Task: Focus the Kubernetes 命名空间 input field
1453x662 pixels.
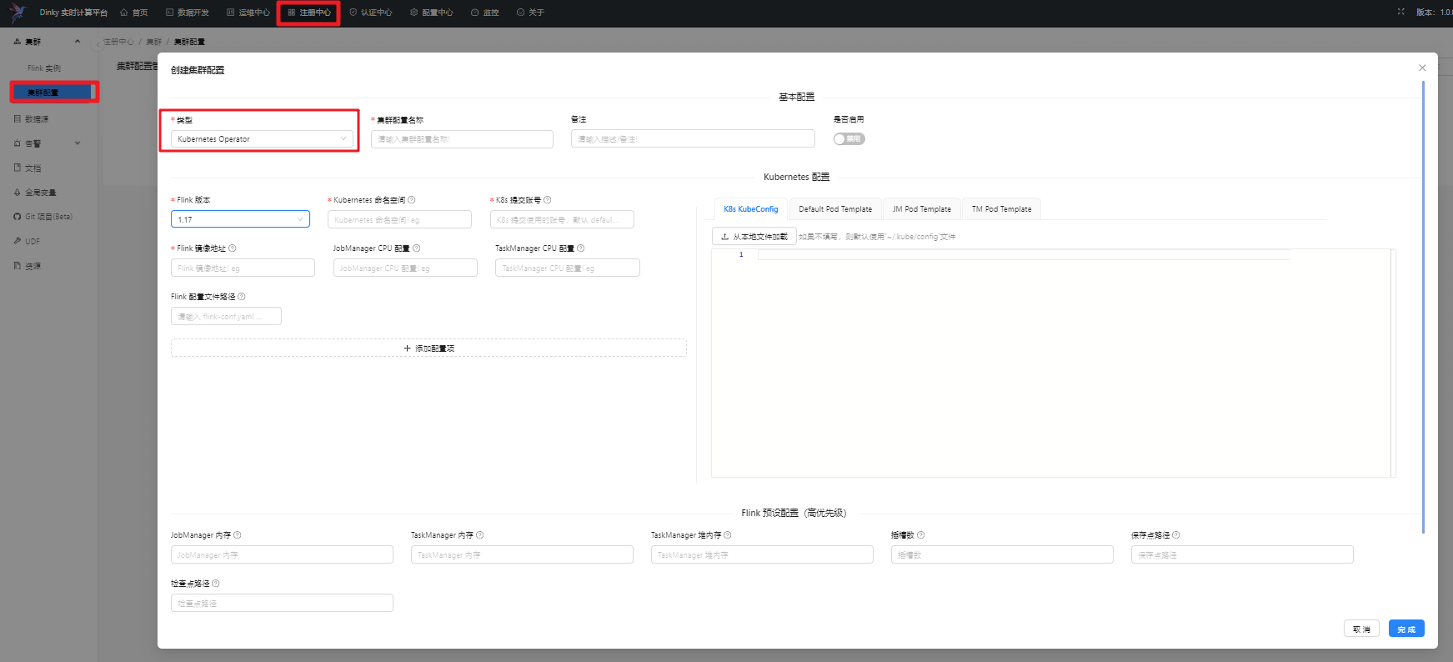Action: (399, 219)
